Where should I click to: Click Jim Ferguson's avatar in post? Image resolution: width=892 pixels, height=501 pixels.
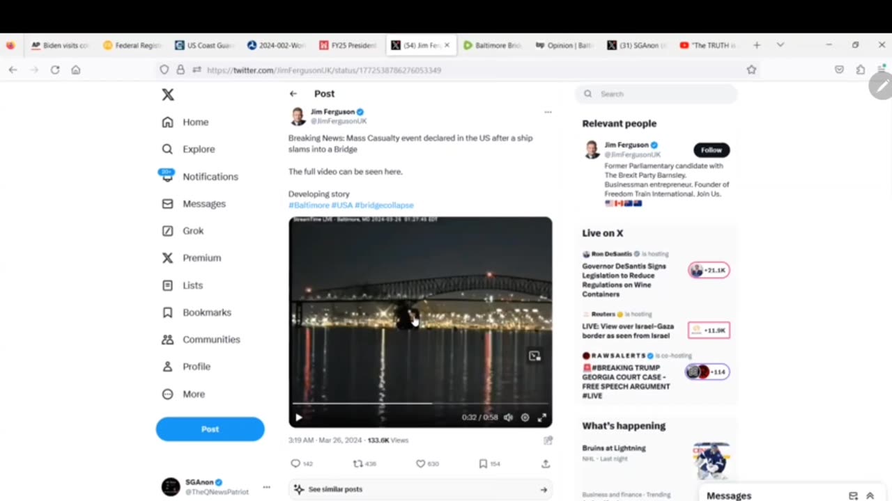tap(298, 116)
